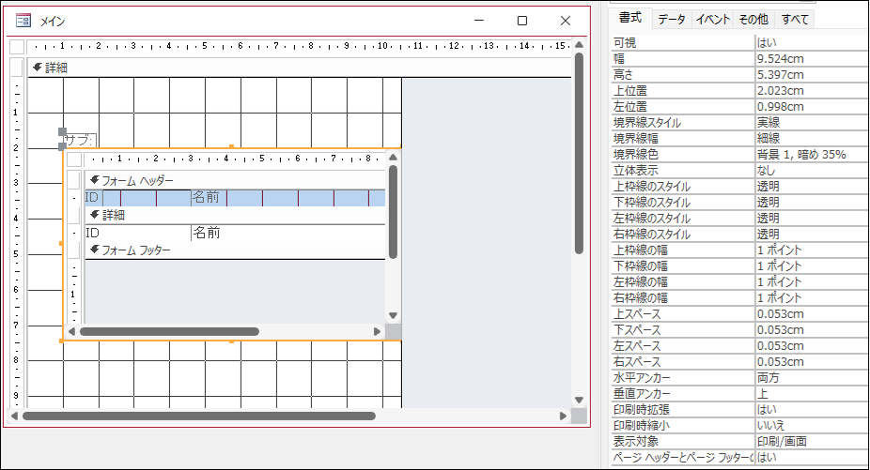Open the 表示対象 value 印刷/画面
This screenshot has height=470, width=870.
pyautogui.click(x=812, y=442)
